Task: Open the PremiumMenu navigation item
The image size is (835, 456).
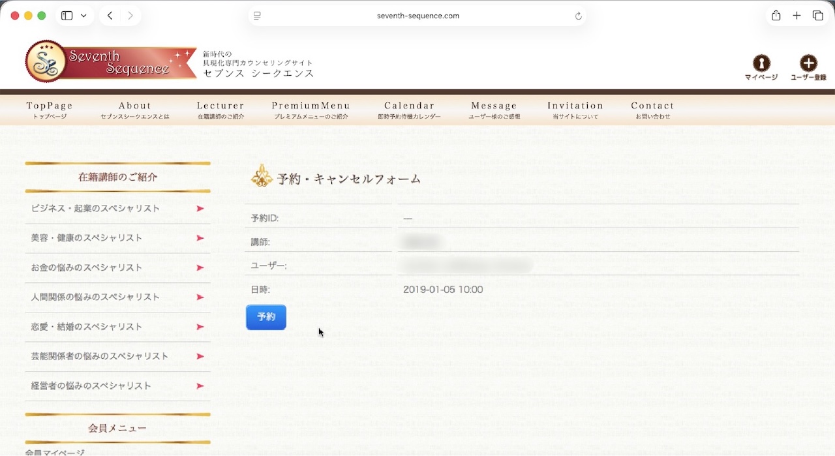Action: (311, 110)
